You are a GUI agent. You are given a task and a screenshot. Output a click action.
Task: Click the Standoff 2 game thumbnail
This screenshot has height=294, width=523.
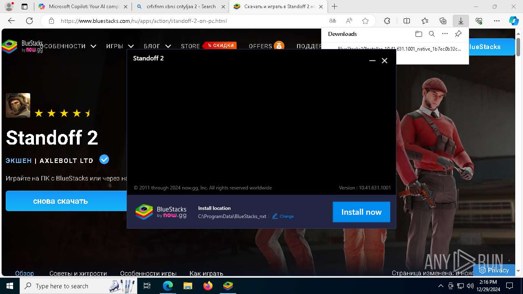coord(18,105)
